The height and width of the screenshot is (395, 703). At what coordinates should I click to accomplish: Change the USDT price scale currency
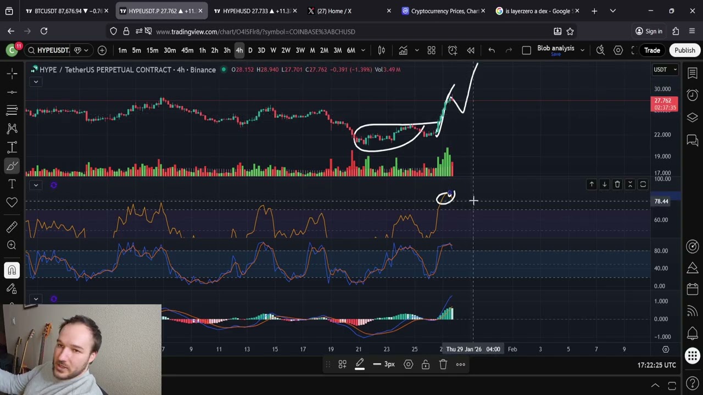pos(665,70)
